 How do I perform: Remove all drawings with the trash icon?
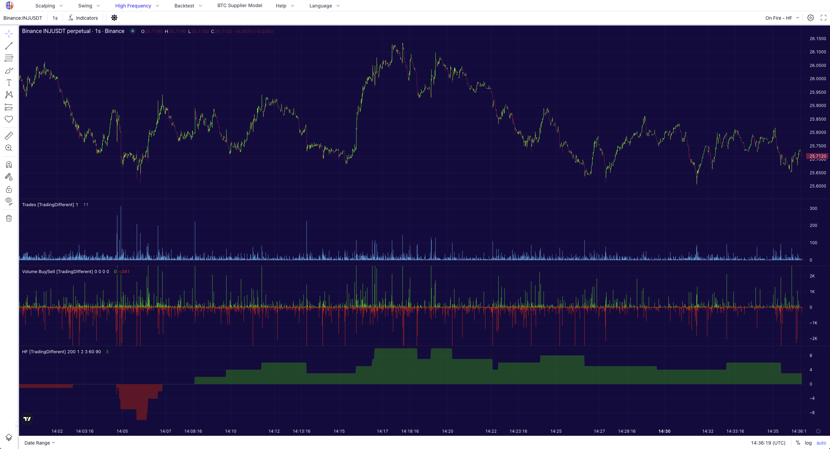[9, 218]
